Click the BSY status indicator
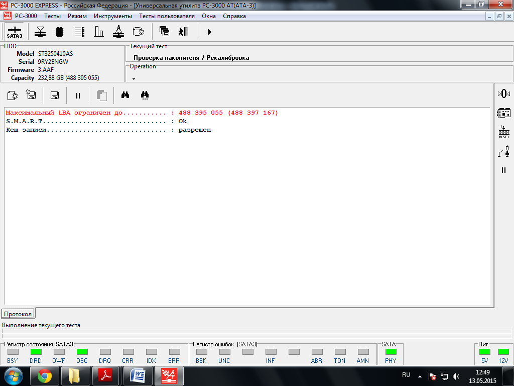 [x=13, y=352]
